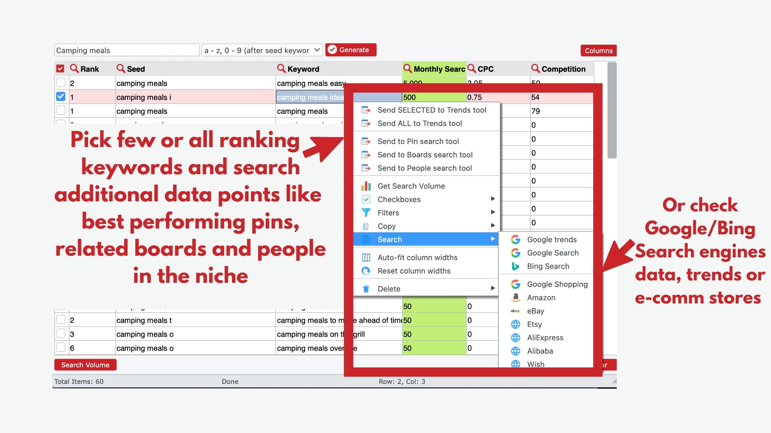This screenshot has width=771, height=433.
Task: Choose Auto-fit column widths
Action: point(426,257)
